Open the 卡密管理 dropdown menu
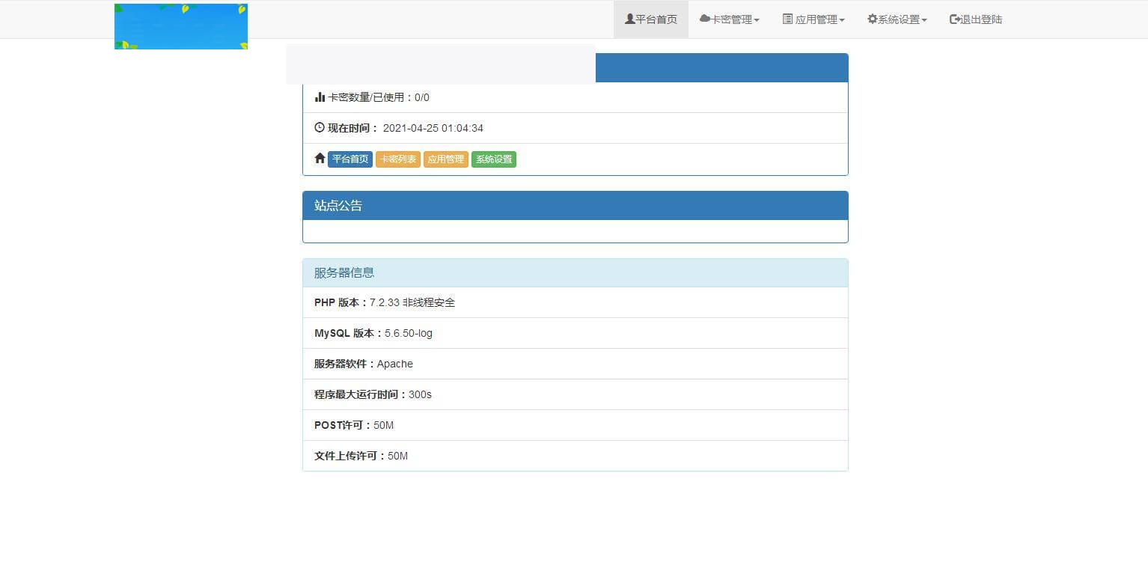 pos(730,19)
